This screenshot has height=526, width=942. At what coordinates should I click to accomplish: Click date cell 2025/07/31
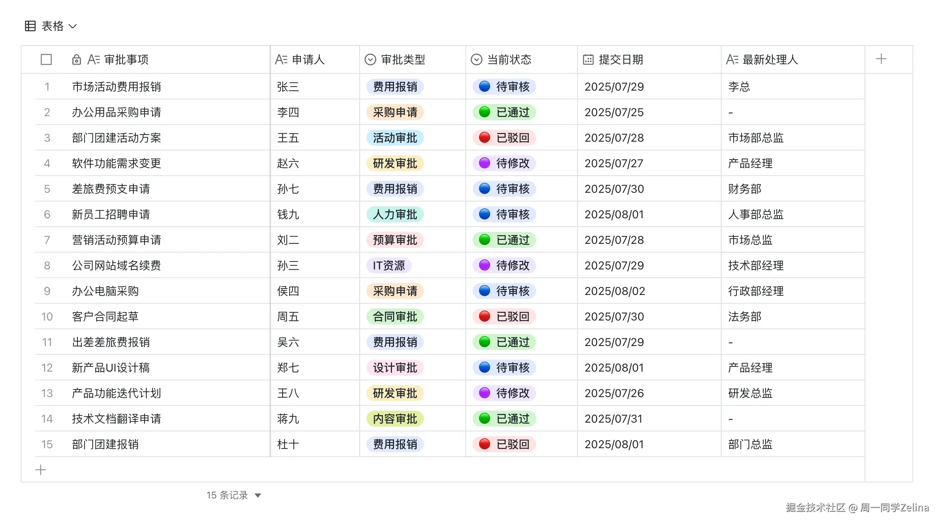pyautogui.click(x=649, y=419)
